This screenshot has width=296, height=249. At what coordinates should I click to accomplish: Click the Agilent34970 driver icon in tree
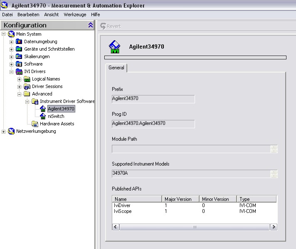[43, 109]
